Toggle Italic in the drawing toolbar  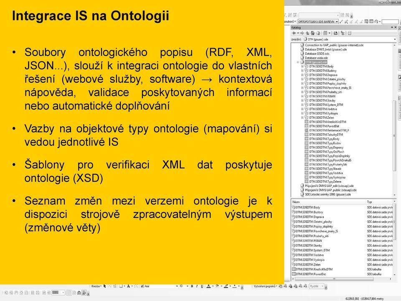point(197,286)
